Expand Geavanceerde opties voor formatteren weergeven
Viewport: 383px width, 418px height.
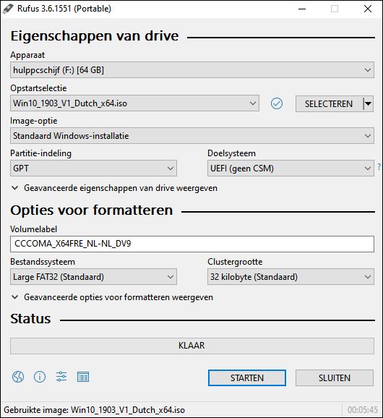click(113, 297)
